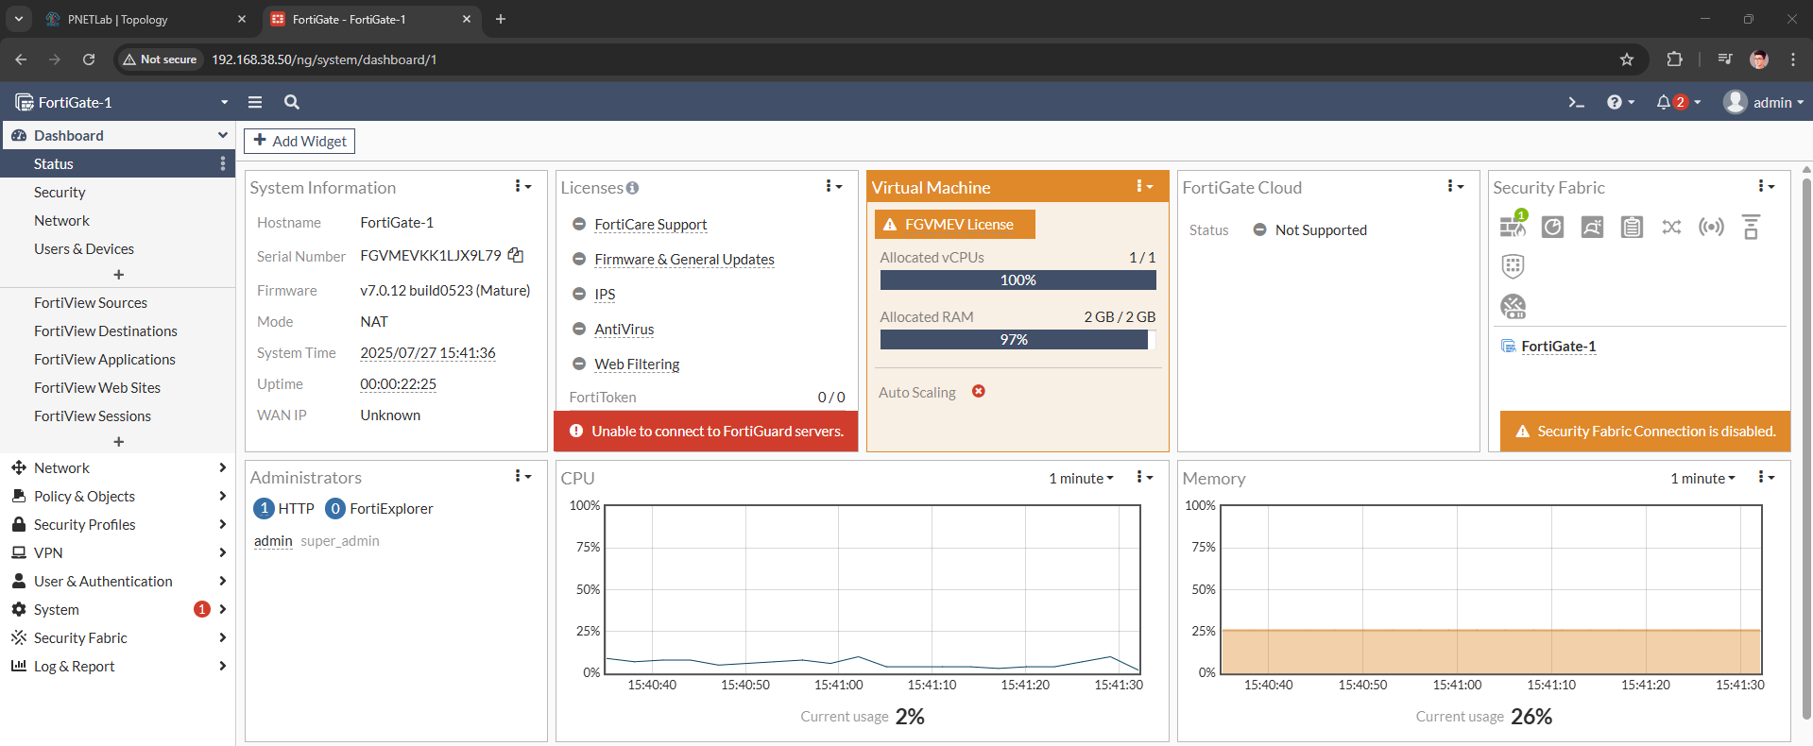Reload the page in browser
The image size is (1813, 746).
(x=89, y=59)
